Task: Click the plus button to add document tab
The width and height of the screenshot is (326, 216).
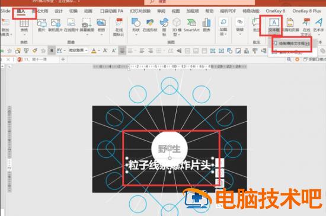Action: [x=63, y=59]
